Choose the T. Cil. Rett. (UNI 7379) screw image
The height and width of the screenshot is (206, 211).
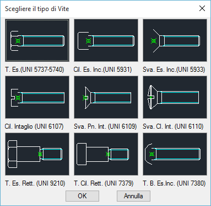click(106, 154)
